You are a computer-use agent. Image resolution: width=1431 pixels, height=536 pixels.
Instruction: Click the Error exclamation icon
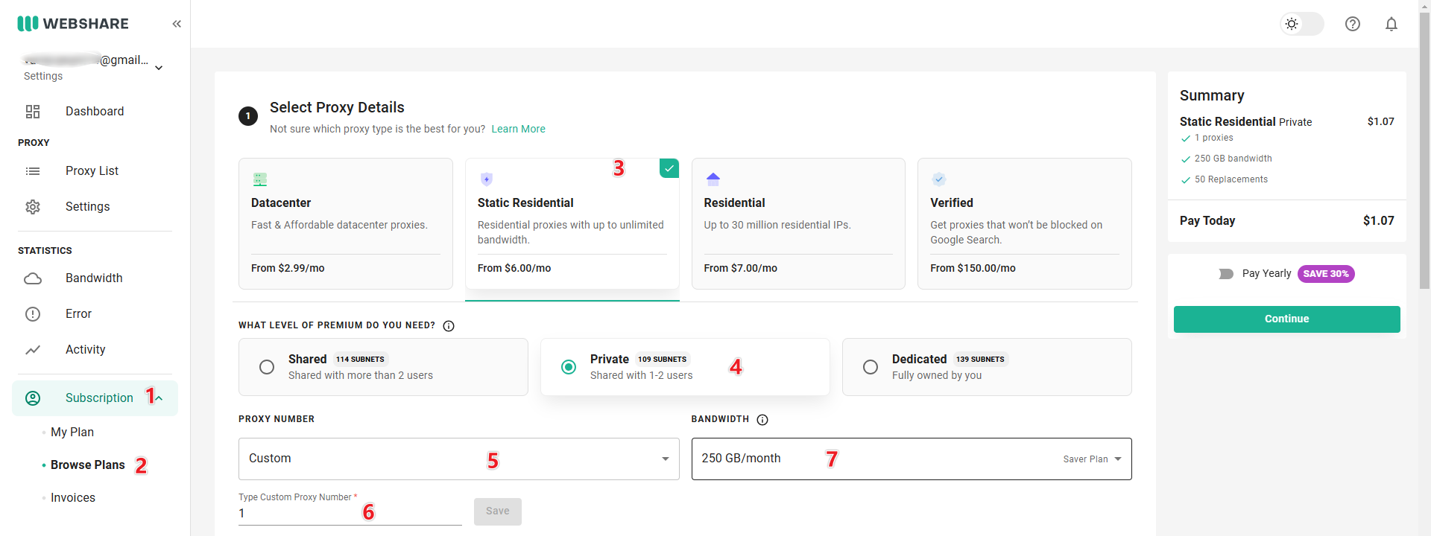pyautogui.click(x=33, y=314)
